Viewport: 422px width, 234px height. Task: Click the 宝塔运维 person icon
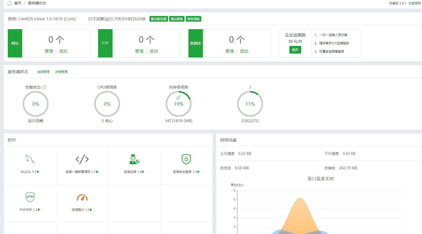134,159
